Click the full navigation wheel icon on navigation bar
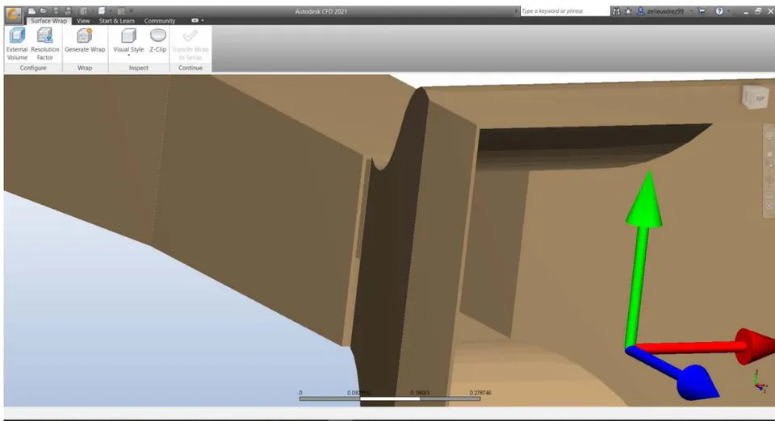 [x=769, y=135]
